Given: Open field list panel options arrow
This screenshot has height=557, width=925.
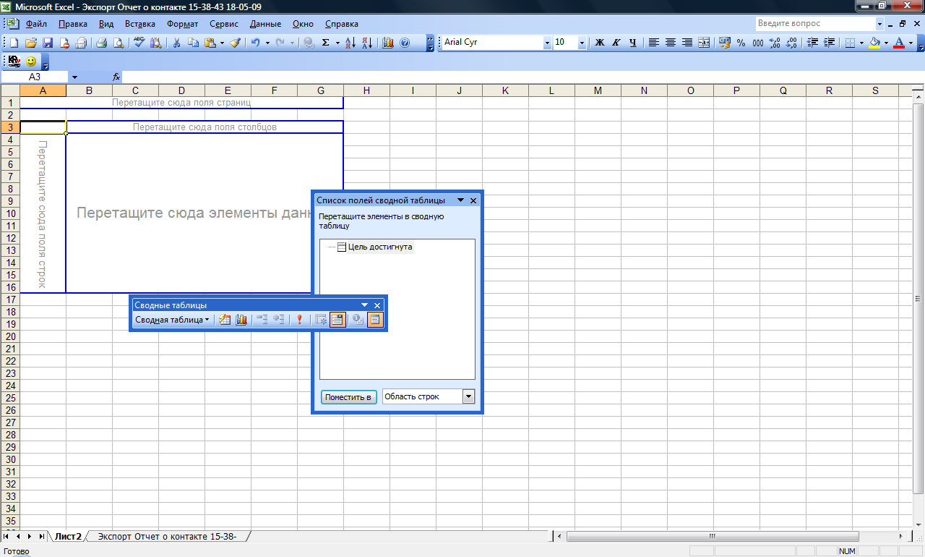Looking at the screenshot, I should click(460, 200).
